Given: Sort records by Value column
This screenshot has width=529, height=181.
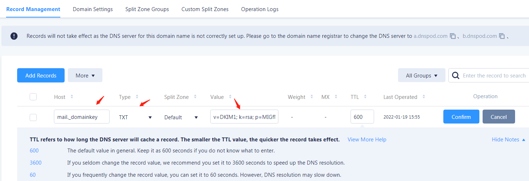Looking at the screenshot, I should 230,97.
